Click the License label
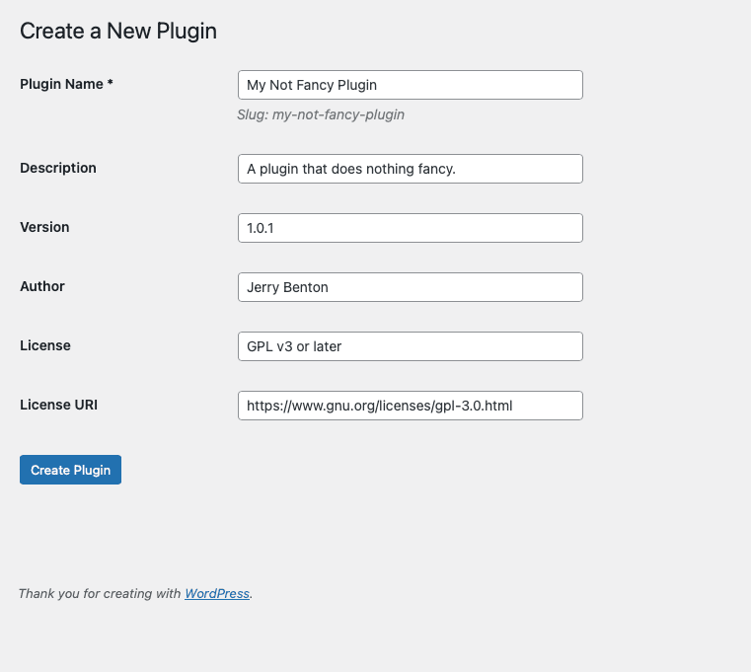 point(45,345)
